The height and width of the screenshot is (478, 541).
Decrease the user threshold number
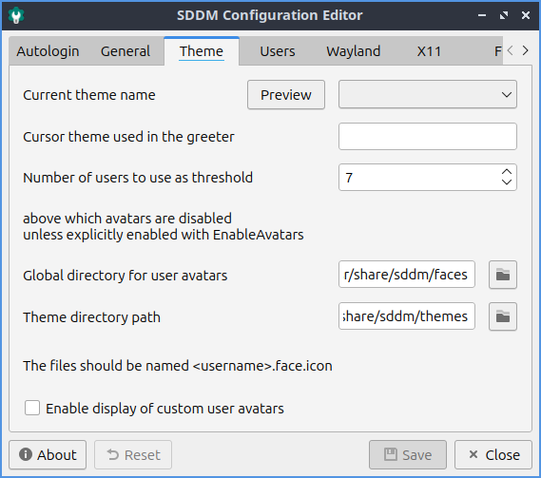[x=507, y=182]
